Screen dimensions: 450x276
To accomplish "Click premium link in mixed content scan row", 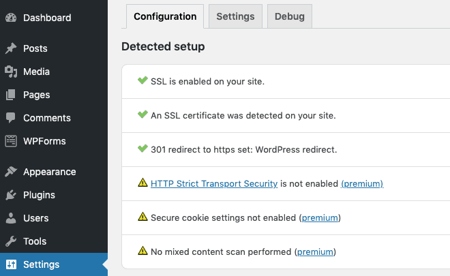I will (315, 252).
